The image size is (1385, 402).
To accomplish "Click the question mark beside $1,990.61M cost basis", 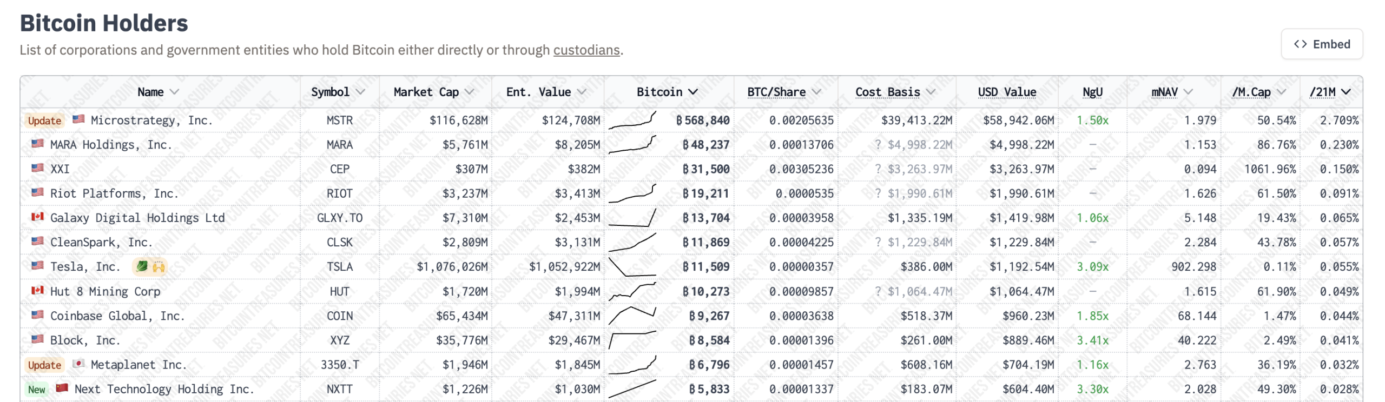I will tap(878, 193).
